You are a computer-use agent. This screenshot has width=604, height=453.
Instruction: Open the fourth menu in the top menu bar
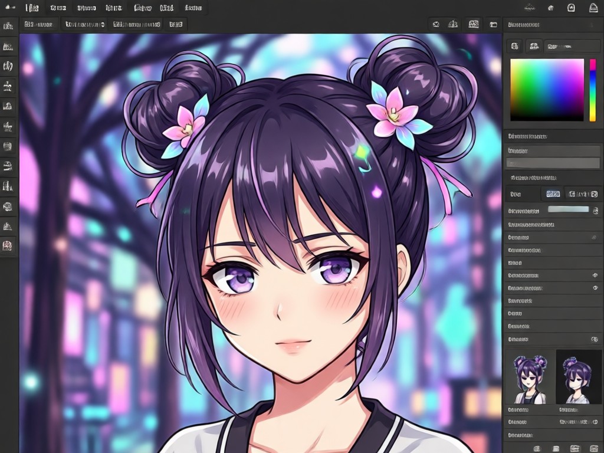pyautogui.click(x=113, y=8)
